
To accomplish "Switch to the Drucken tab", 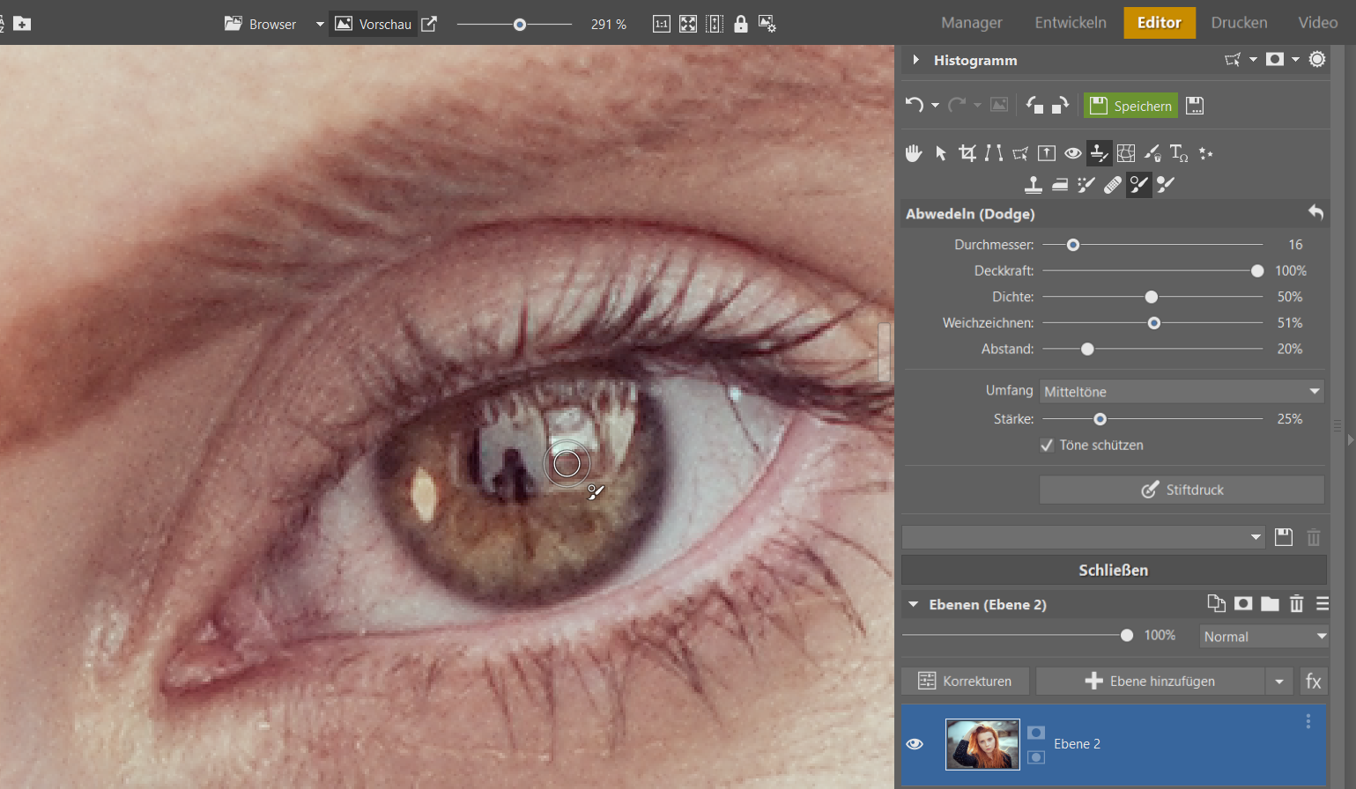I will click(1239, 23).
